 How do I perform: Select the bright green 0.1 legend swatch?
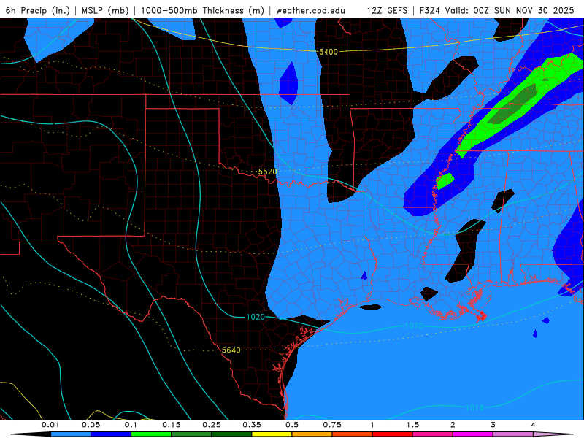point(151,434)
